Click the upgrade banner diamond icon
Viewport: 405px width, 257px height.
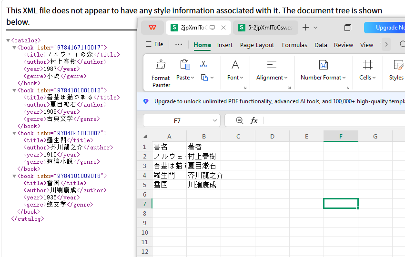[146, 101]
